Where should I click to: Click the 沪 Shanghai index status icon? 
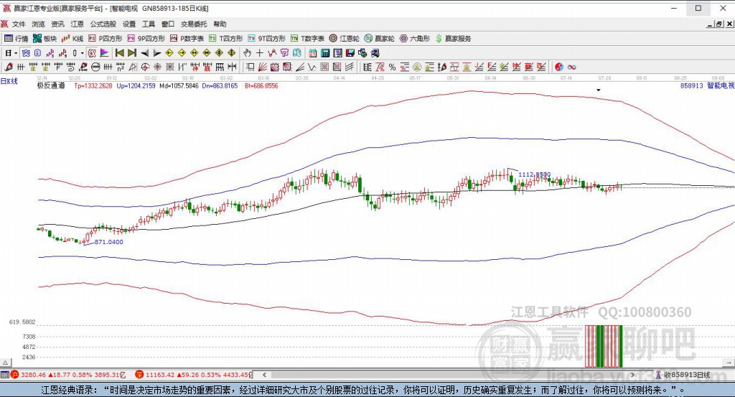click(14, 375)
